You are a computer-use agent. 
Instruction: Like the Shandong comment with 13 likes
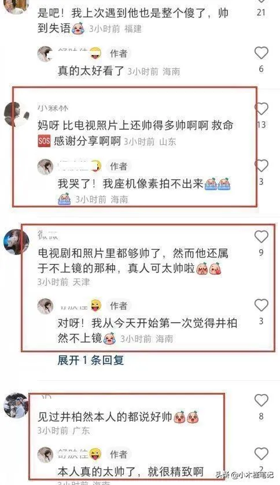(262, 109)
